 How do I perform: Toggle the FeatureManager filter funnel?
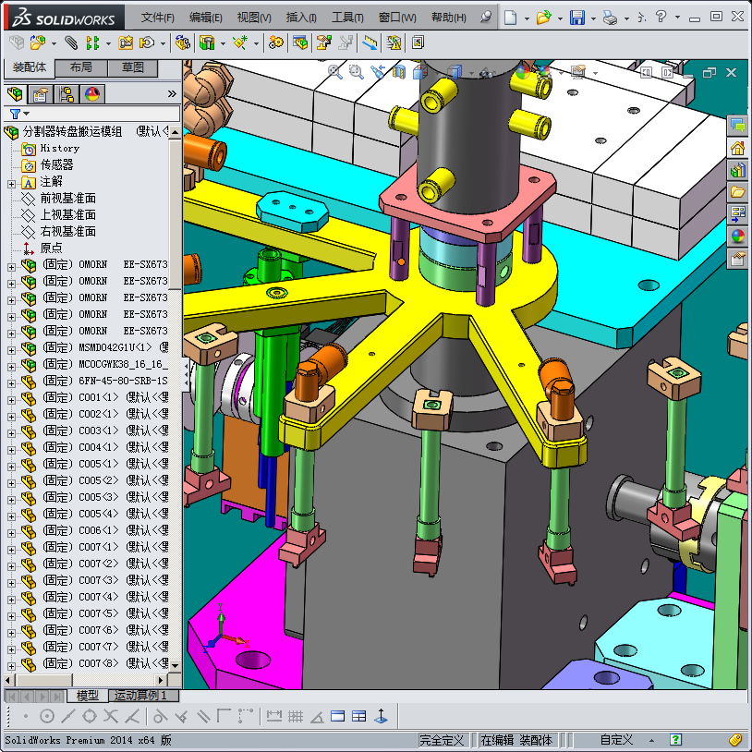pyautogui.click(x=15, y=115)
